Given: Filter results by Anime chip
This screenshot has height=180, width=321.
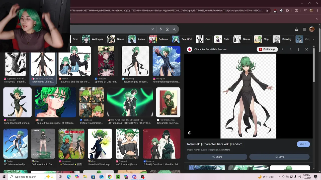Looking at the screenshot, I should tap(137, 39).
